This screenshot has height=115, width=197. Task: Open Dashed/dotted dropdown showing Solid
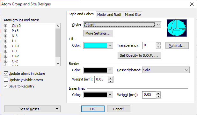point(166,70)
